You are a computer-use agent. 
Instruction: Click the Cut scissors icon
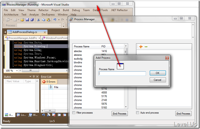39,20
